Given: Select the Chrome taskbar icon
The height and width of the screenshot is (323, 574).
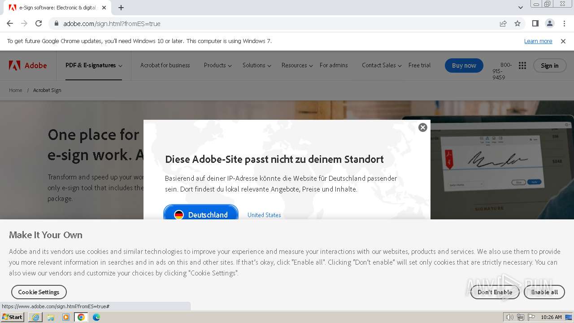Looking at the screenshot, I should [81, 317].
